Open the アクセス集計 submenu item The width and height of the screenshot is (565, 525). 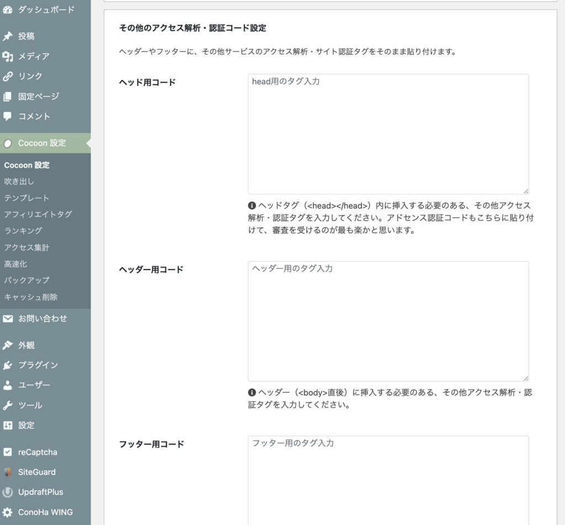[x=26, y=248]
